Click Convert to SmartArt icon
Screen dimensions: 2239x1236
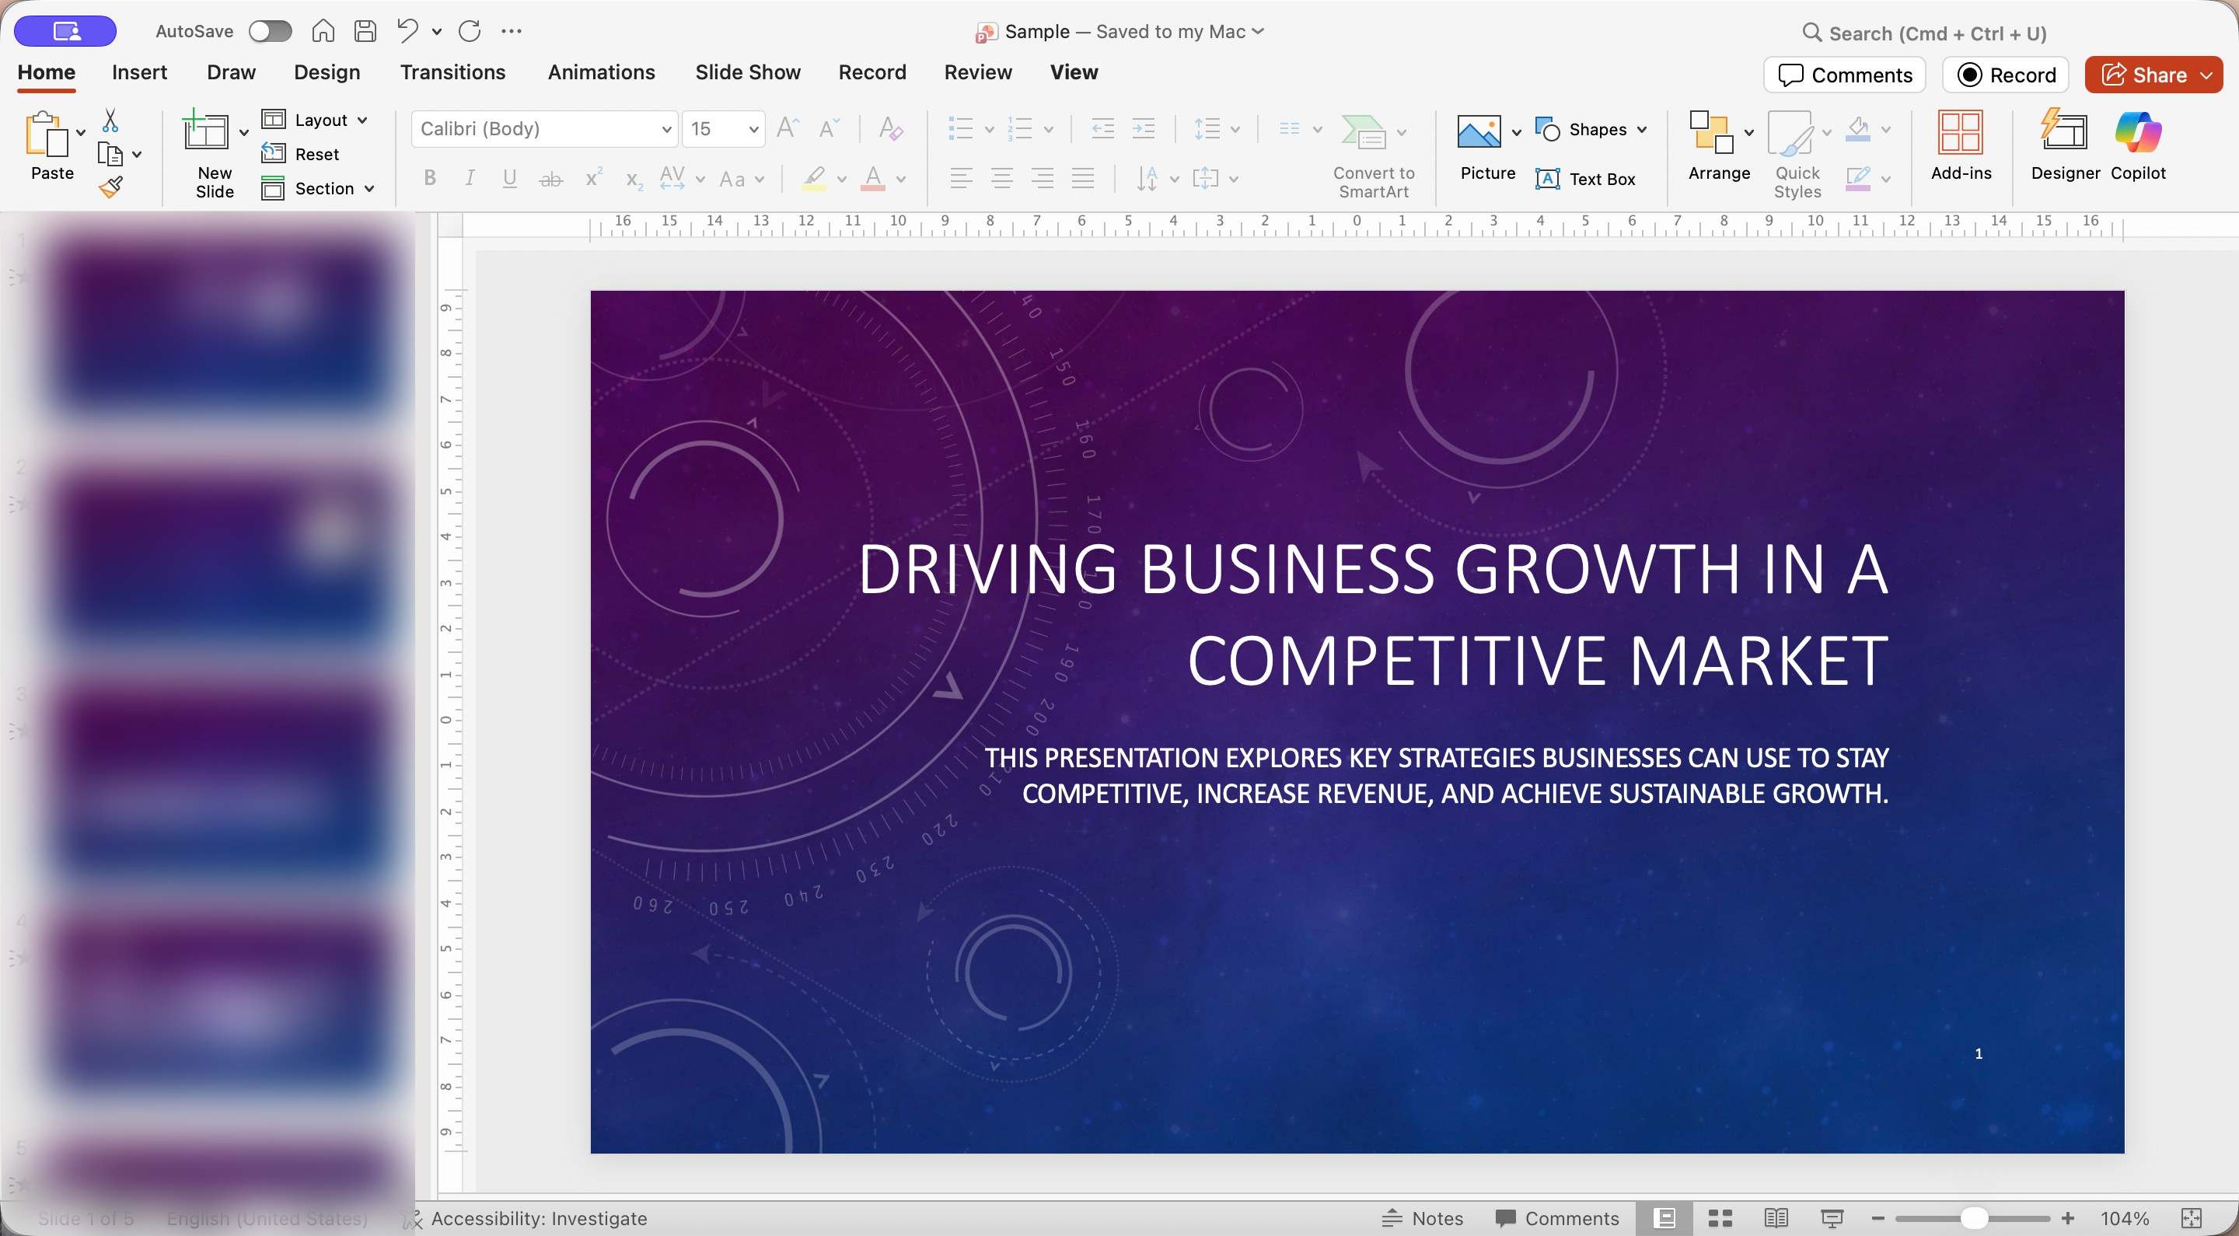(1363, 132)
